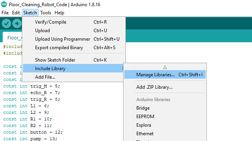The image size is (252, 141).
Task: Click code line 'const int button = 12;'
Action: click(33, 132)
